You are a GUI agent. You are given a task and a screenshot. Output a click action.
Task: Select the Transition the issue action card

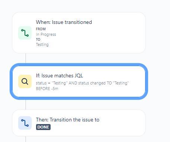click(79, 123)
